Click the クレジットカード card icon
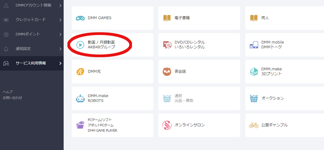324x150 pixels. coord(6,20)
